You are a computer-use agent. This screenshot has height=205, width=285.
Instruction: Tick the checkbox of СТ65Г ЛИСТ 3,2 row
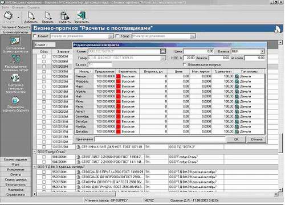[44, 157]
